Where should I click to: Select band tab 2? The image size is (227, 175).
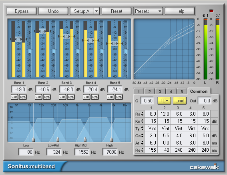point(149,92)
